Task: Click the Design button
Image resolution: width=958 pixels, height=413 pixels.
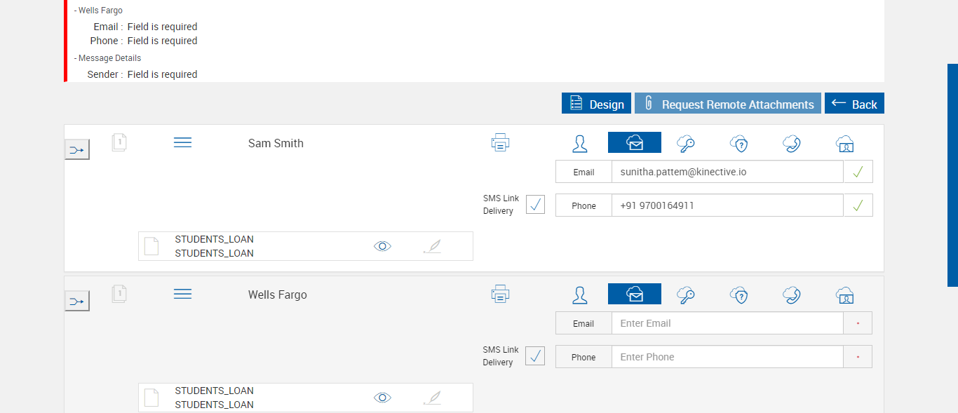Action: [x=597, y=104]
